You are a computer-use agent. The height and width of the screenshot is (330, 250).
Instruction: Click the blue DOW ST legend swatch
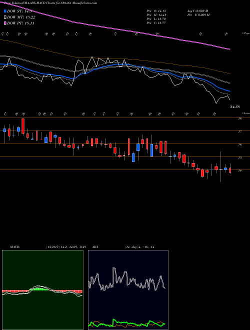(x=5, y=11)
